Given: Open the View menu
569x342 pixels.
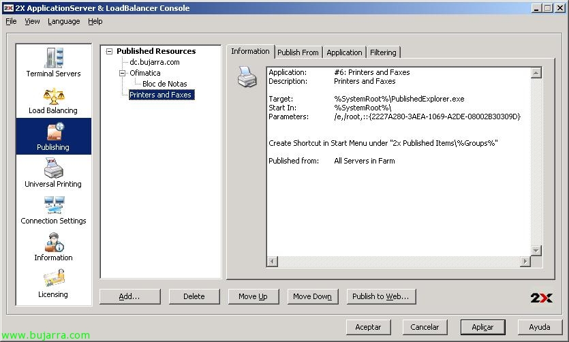Looking at the screenshot, I should [32, 21].
